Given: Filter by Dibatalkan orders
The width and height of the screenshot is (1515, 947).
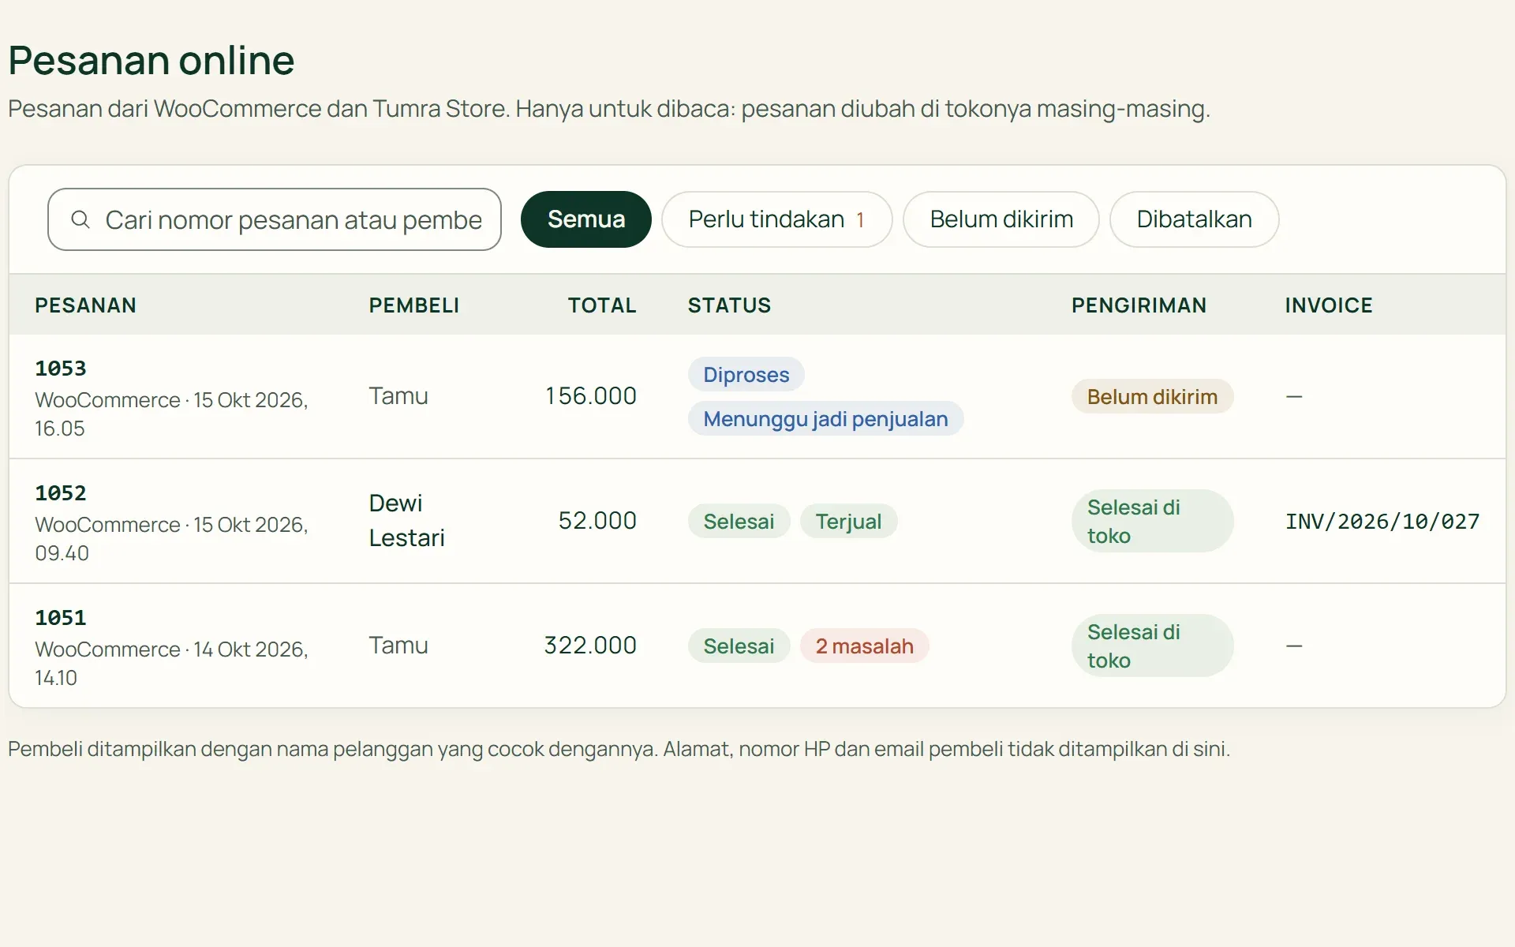Looking at the screenshot, I should click(1194, 219).
